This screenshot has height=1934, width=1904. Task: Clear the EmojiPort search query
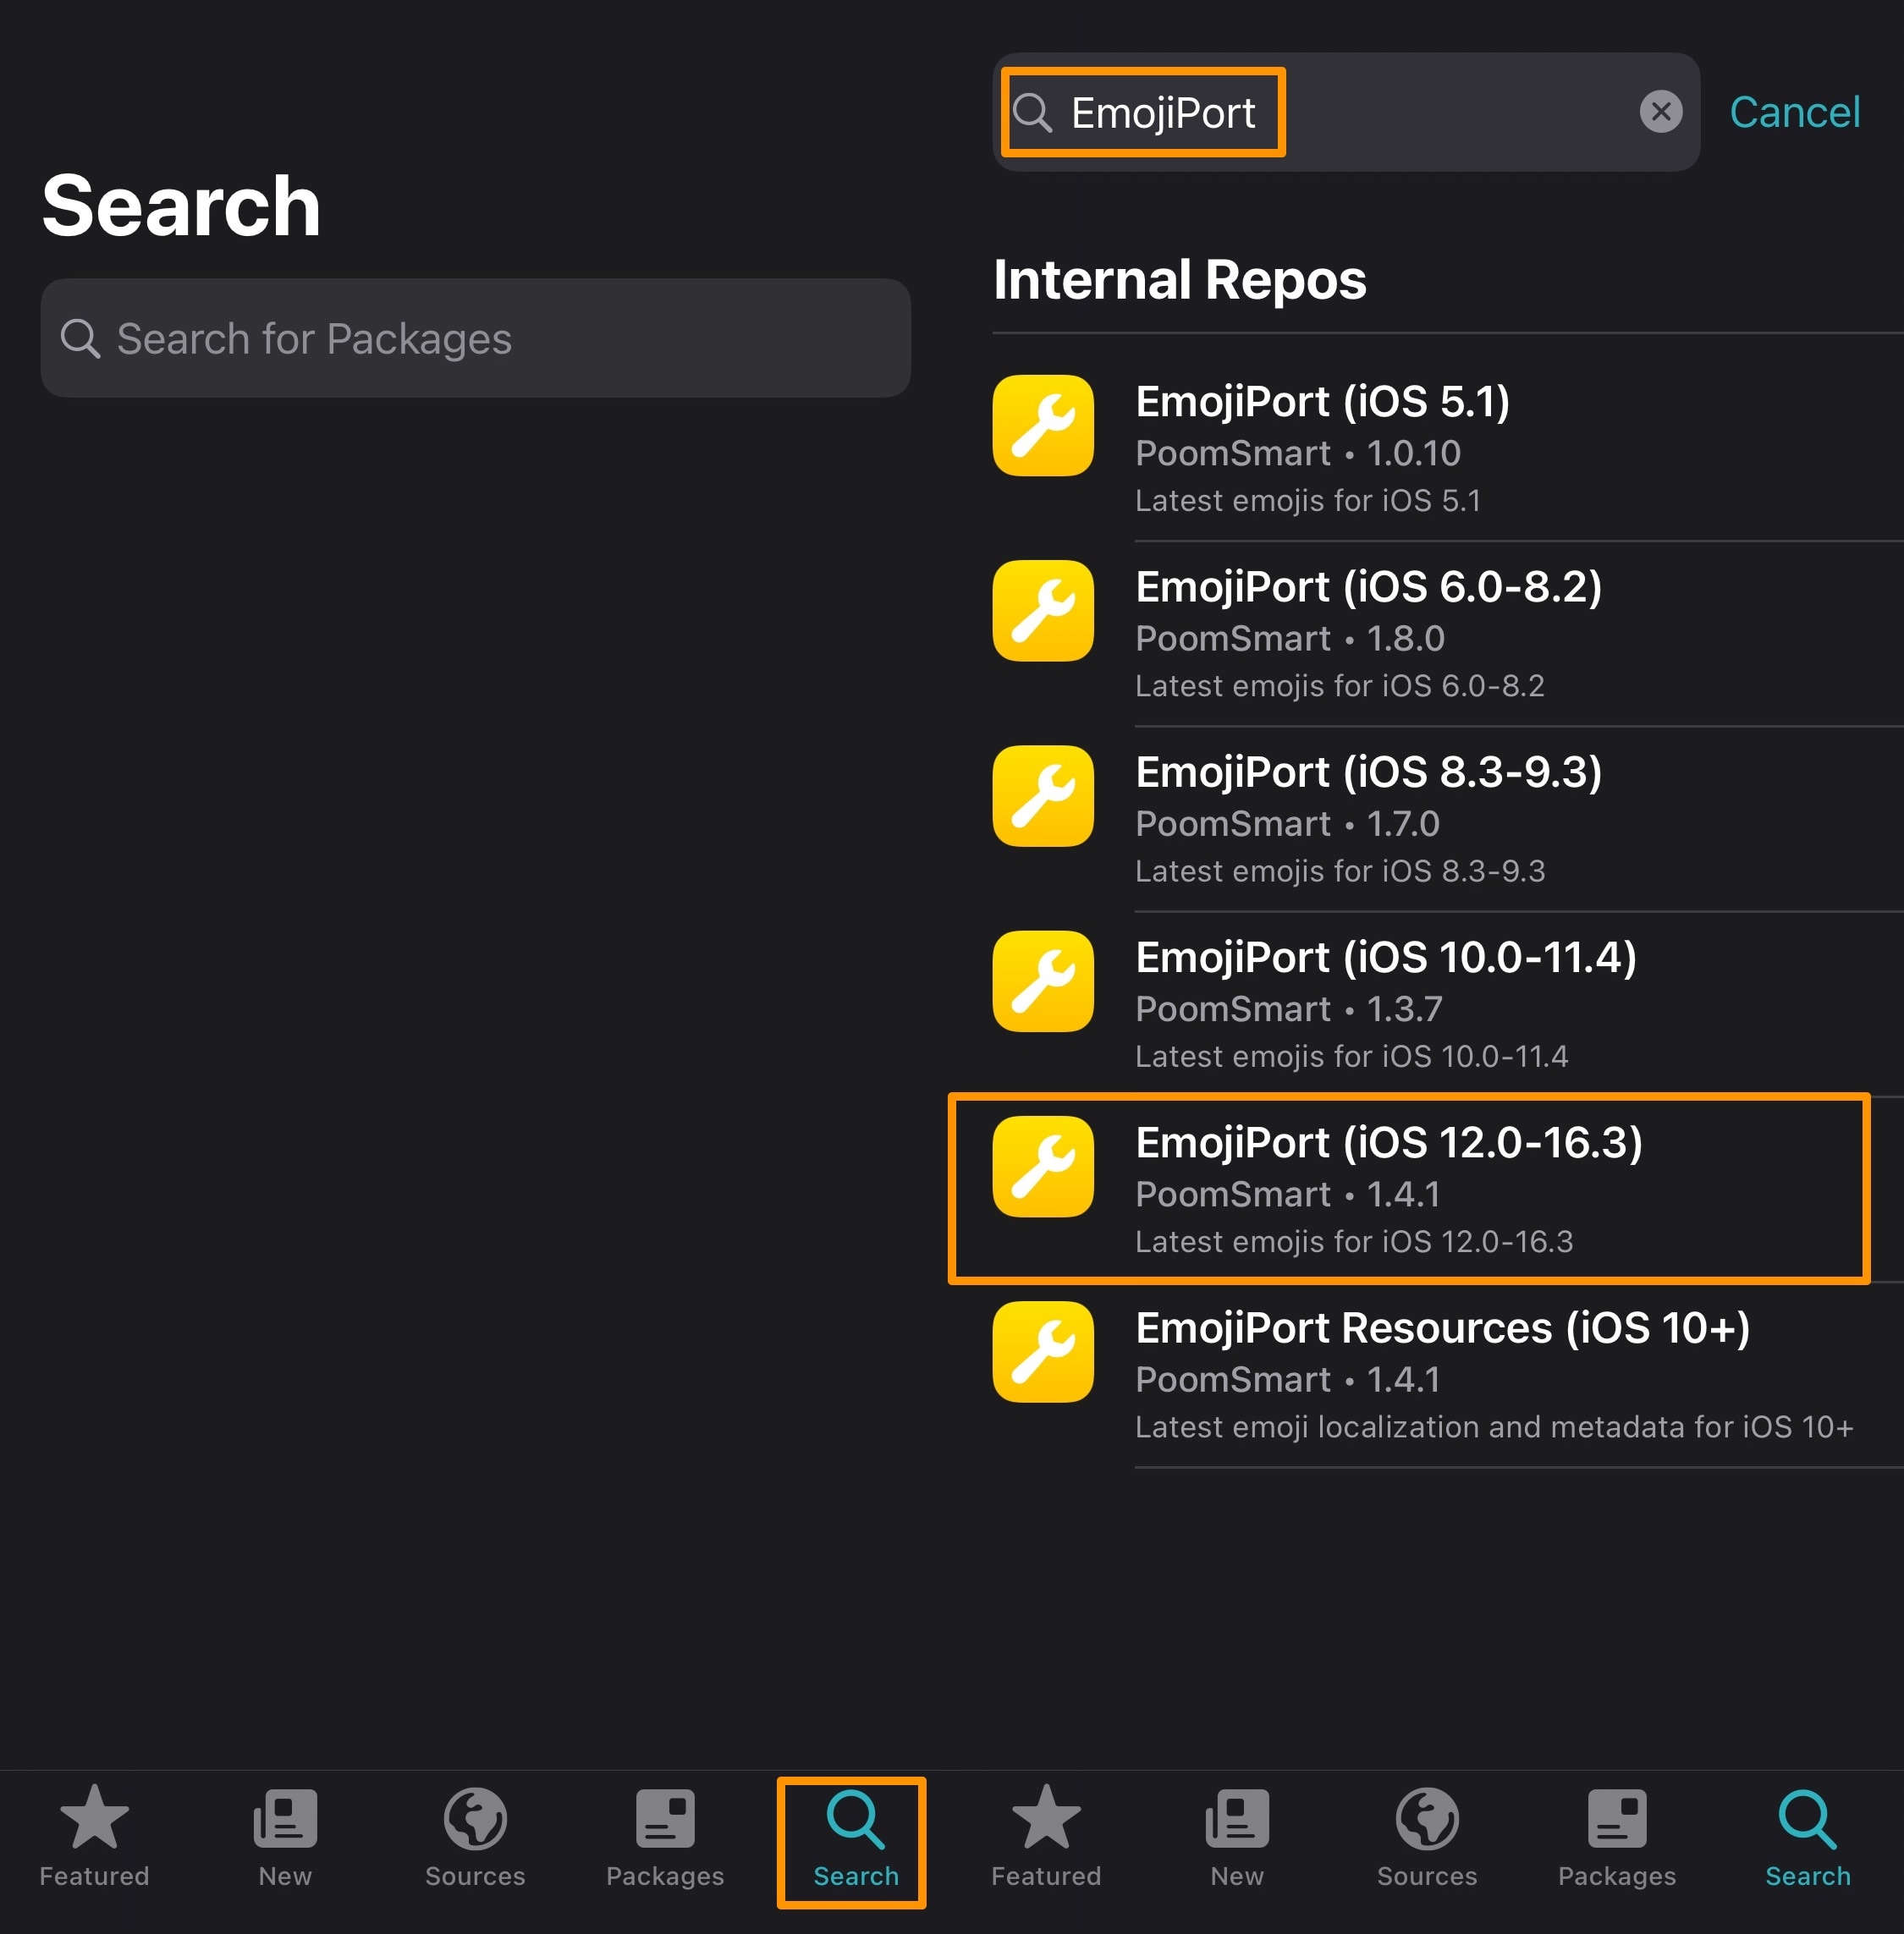coord(1661,111)
